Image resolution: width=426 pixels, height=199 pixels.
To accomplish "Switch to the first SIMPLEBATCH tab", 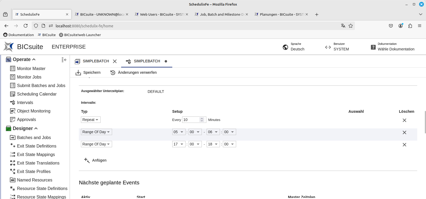I will [x=95, y=61].
